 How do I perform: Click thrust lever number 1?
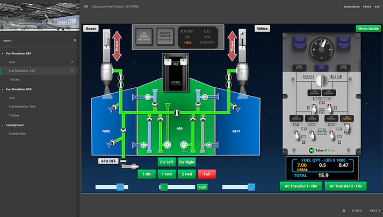point(106,46)
